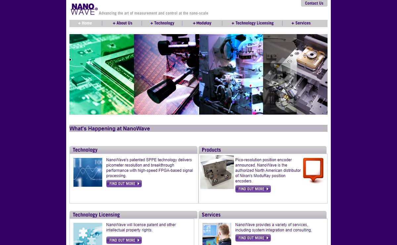Image resolution: width=397 pixels, height=245 pixels.
Task: Open the ModuRay menu item
Action: [x=202, y=23]
